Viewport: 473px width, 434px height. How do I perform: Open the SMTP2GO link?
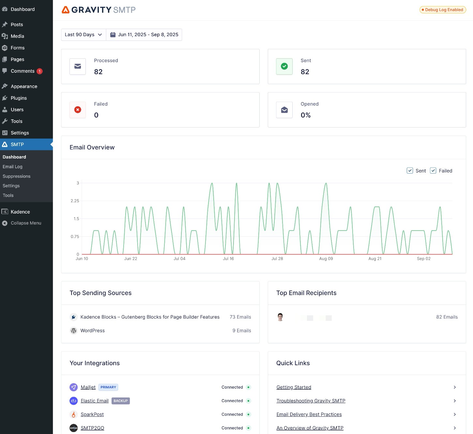click(x=92, y=428)
